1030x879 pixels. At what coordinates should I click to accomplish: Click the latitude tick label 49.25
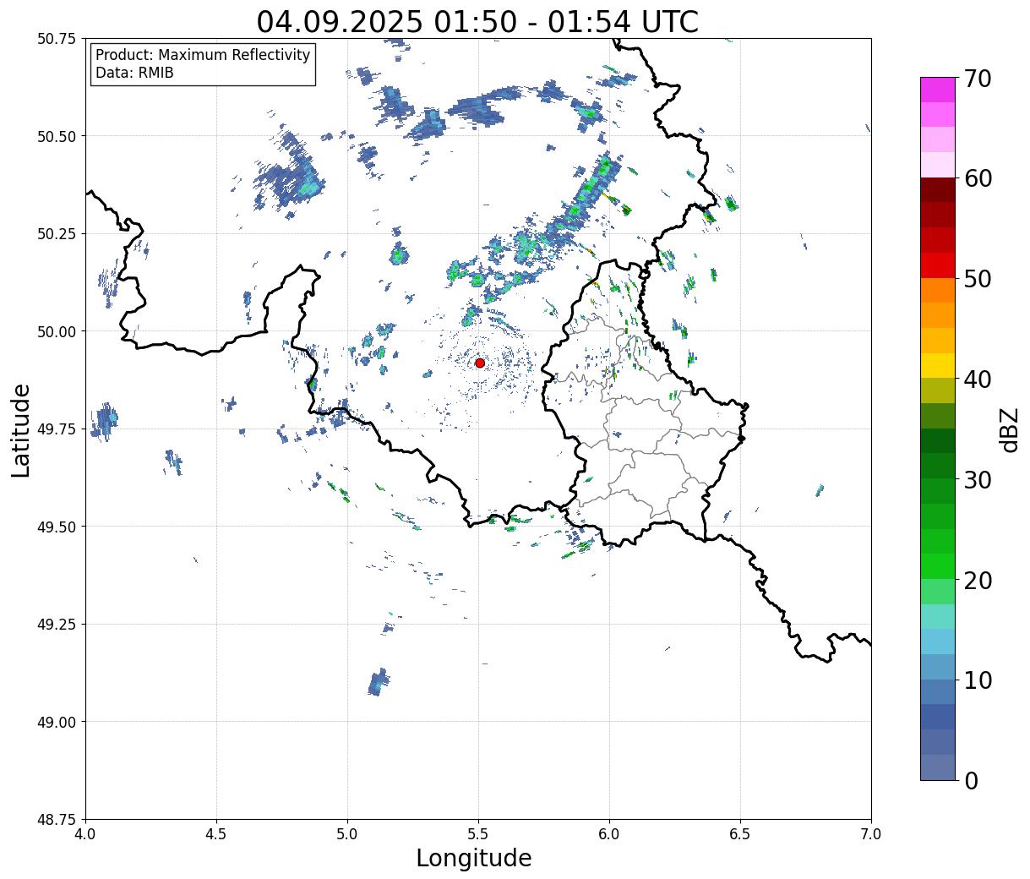click(x=57, y=625)
